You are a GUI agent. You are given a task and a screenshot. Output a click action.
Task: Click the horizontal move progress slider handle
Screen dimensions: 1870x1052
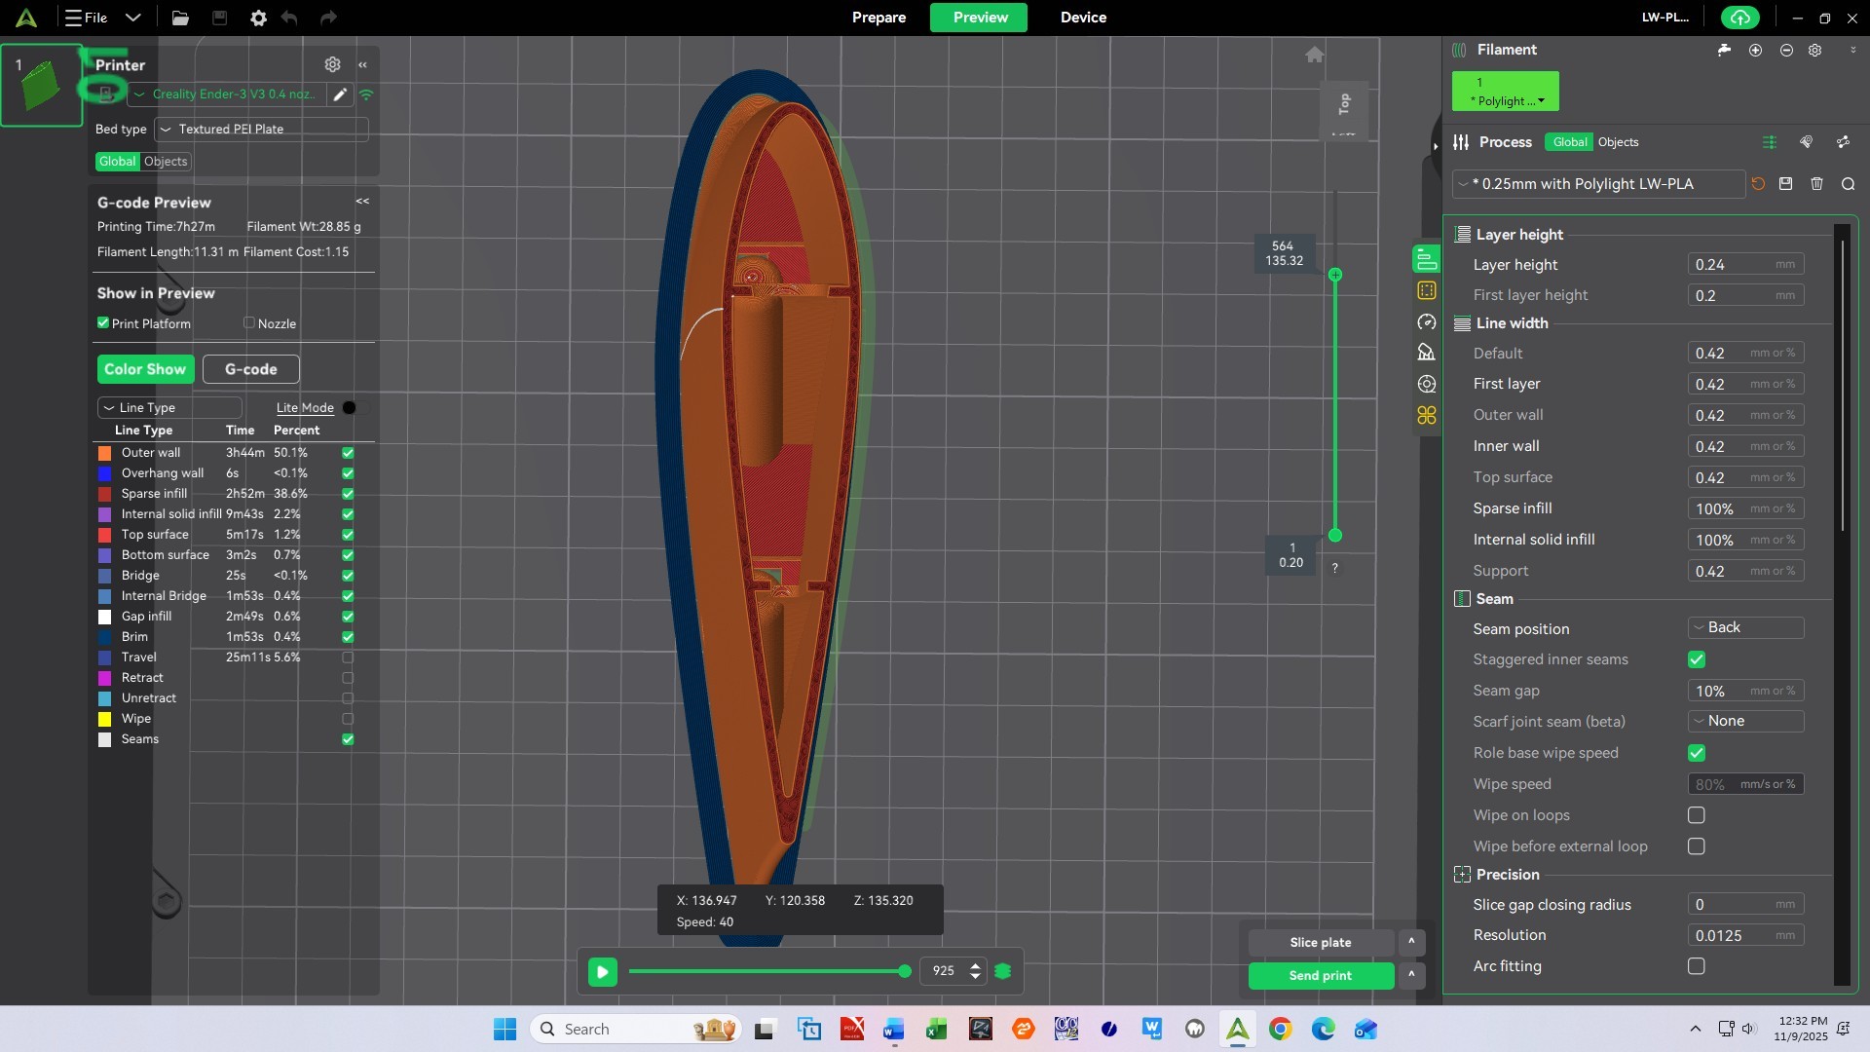tap(905, 971)
